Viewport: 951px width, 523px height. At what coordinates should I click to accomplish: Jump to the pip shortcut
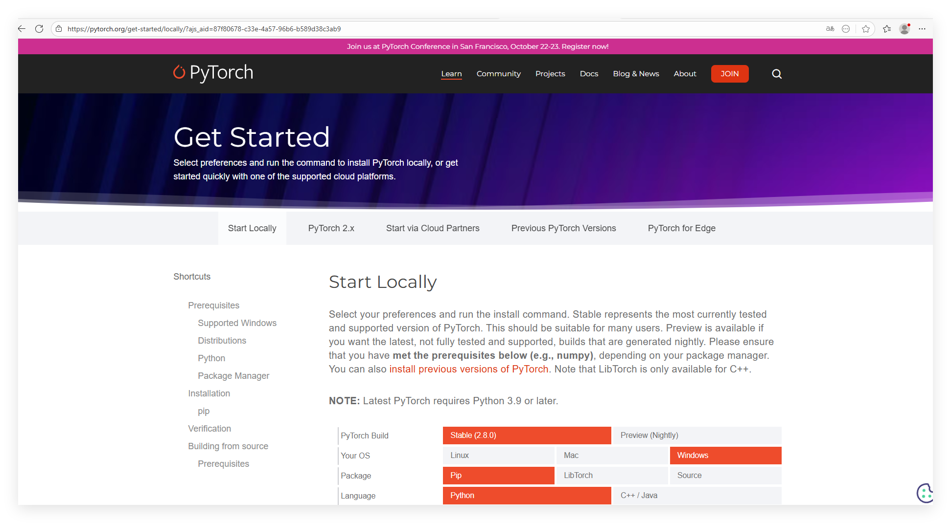204,411
